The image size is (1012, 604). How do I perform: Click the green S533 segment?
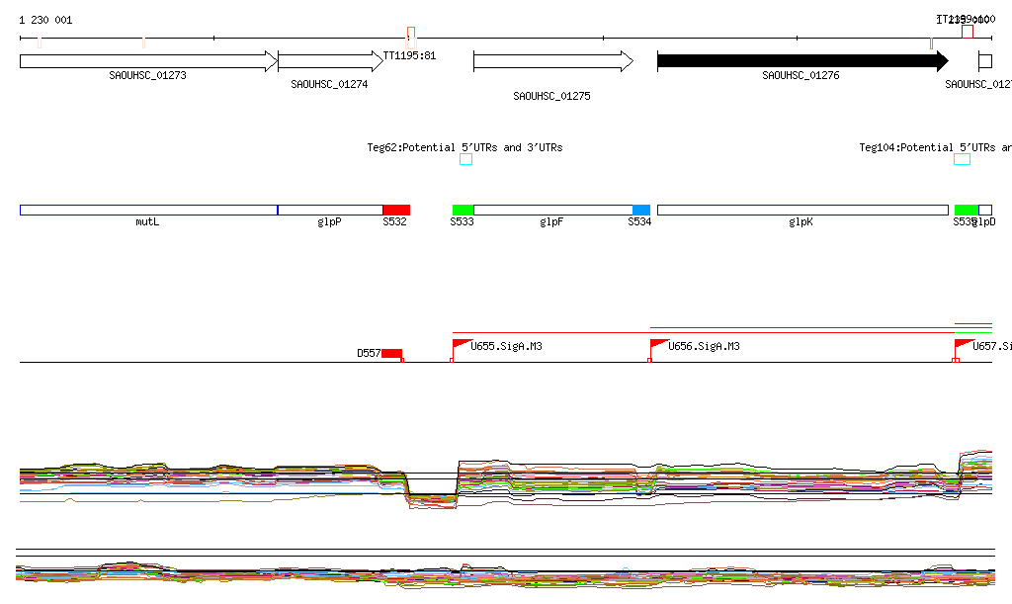(463, 210)
